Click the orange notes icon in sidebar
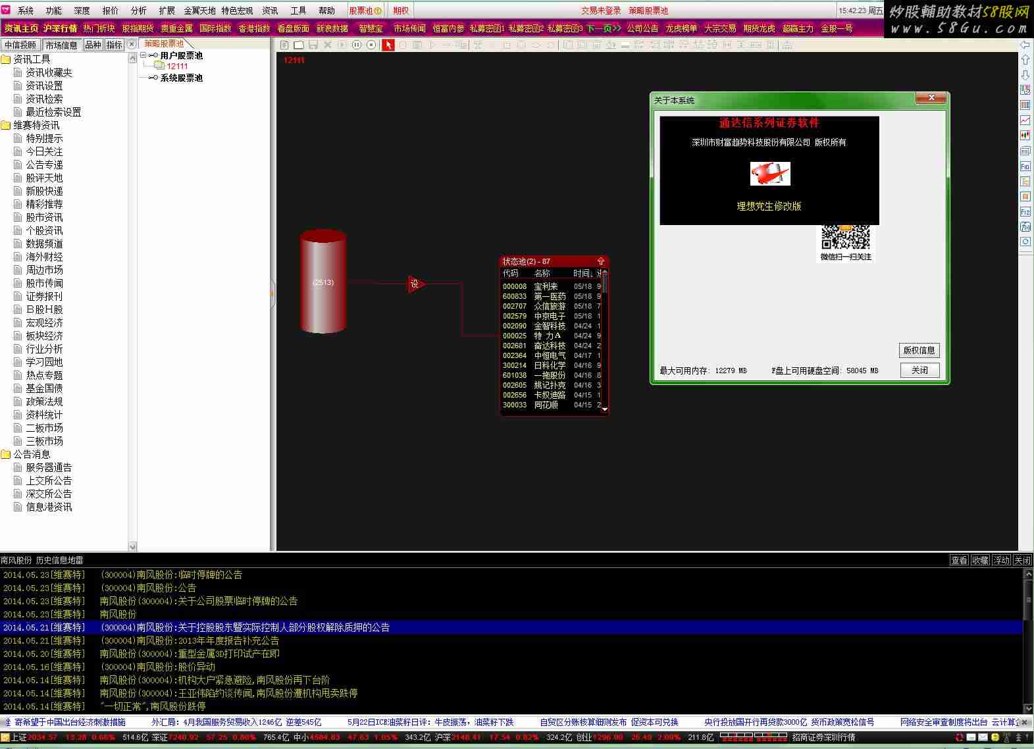The width and height of the screenshot is (1034, 749). coord(1025,196)
